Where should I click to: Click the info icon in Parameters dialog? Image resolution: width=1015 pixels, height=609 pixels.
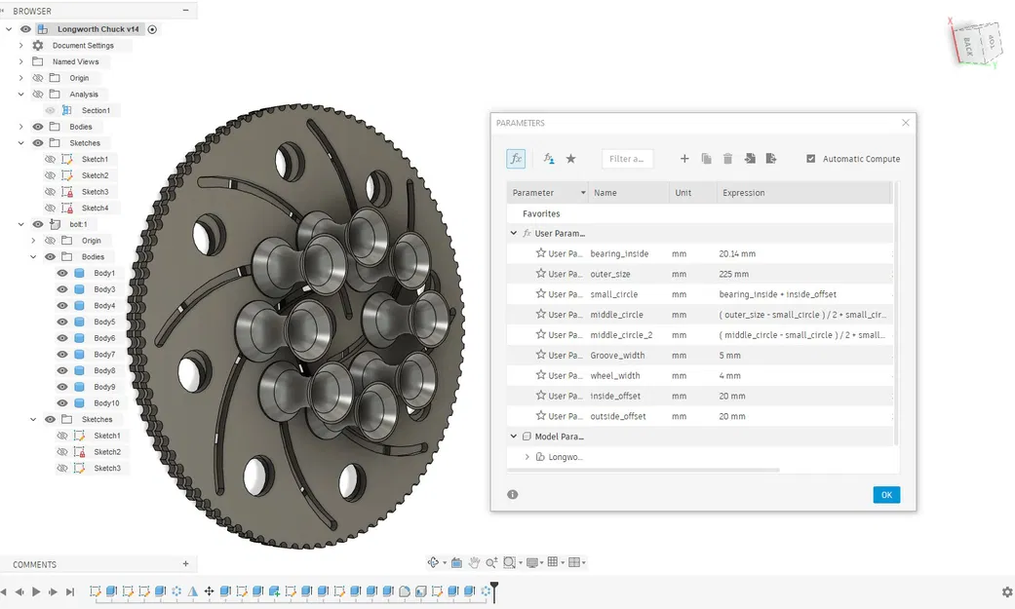513,494
